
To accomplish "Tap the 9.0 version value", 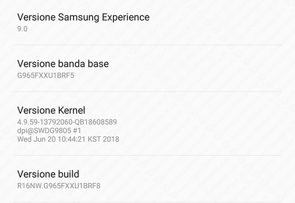I will click(22, 29).
